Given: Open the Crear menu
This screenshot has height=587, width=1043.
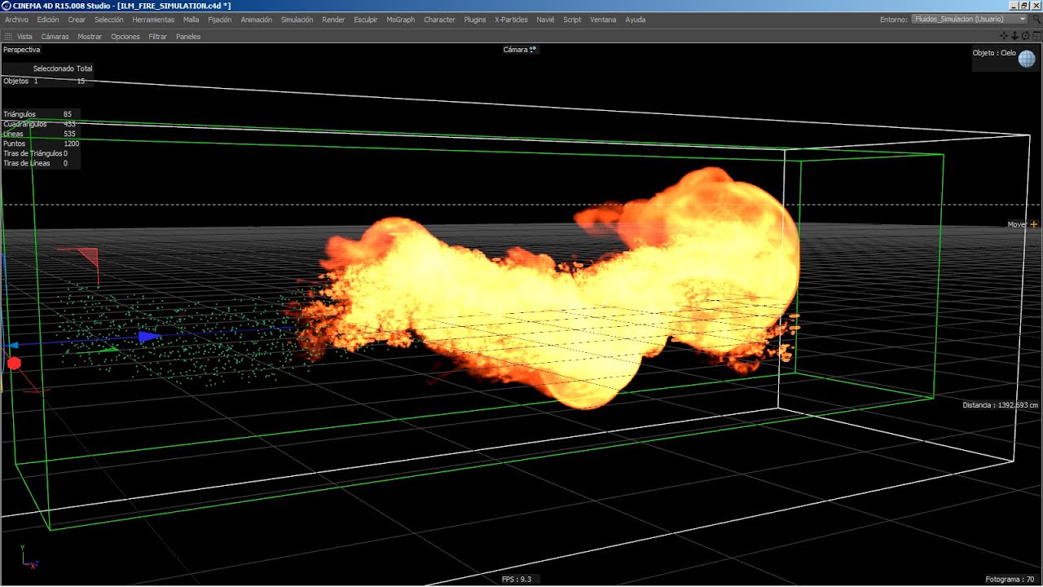Looking at the screenshot, I should 77,20.
